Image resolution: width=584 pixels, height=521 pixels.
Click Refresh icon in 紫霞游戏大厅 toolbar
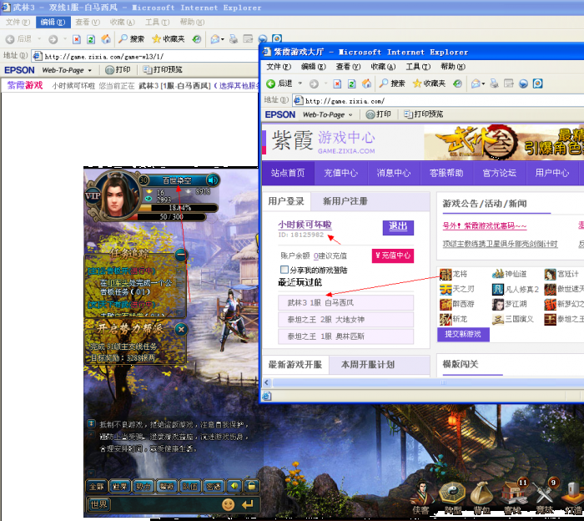(x=351, y=83)
